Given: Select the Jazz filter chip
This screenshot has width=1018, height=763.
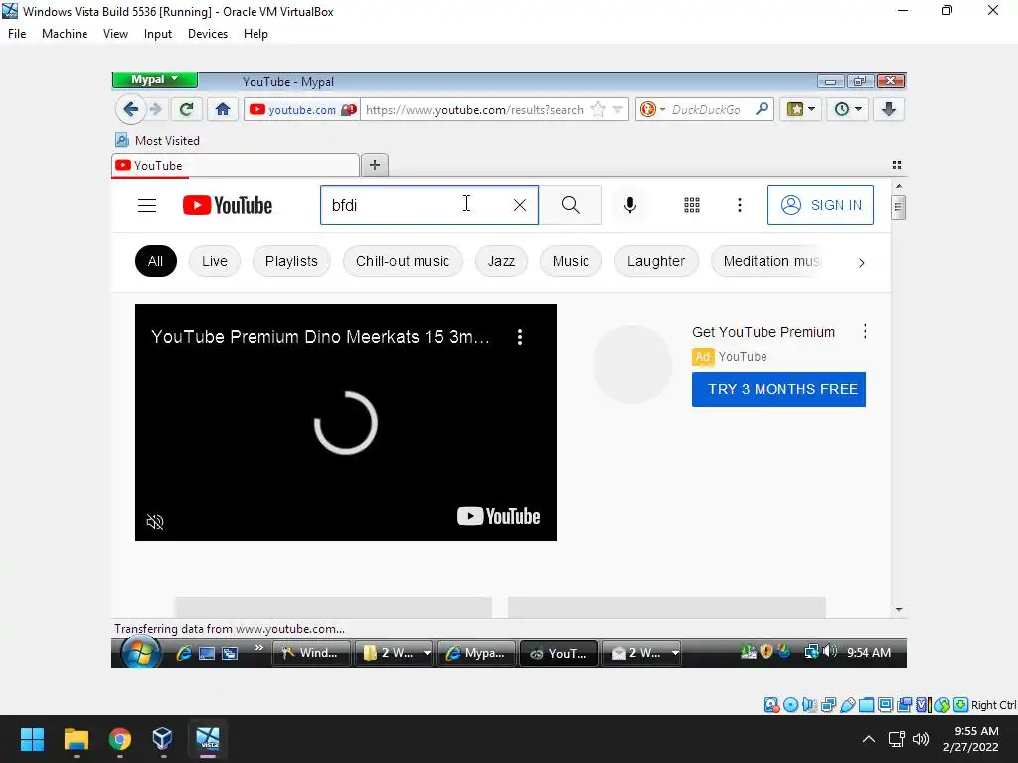Looking at the screenshot, I should pyautogui.click(x=501, y=261).
